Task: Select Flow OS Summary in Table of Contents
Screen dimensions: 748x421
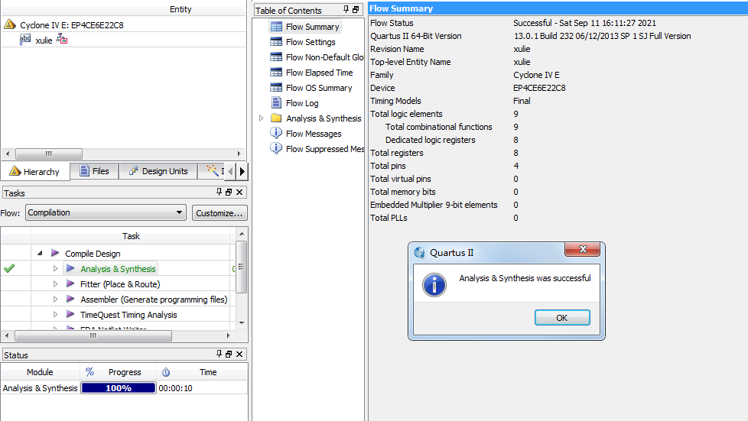Action: pos(318,88)
